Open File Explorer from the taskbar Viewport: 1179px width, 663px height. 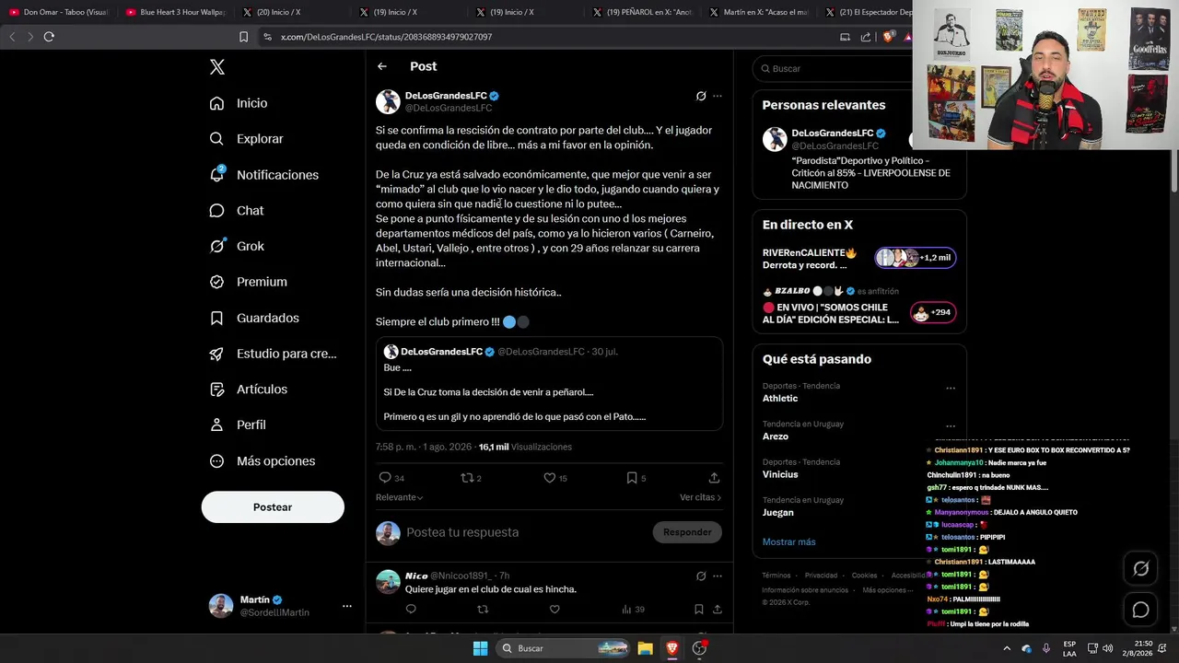click(646, 648)
